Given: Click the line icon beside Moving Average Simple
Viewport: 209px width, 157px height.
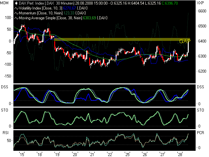Looking at the screenshot, I should [x=16, y=18].
